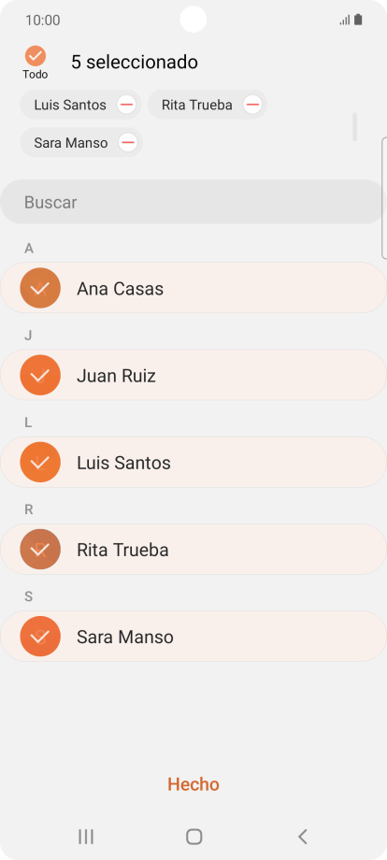This screenshot has width=387, height=860.
Task: Uncheck Rita Trueba contact checkmark in list
Action: [40, 549]
